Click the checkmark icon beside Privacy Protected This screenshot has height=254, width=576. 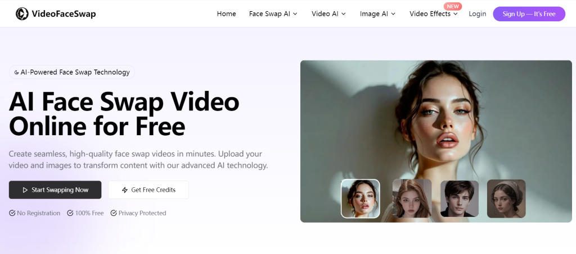click(x=114, y=213)
